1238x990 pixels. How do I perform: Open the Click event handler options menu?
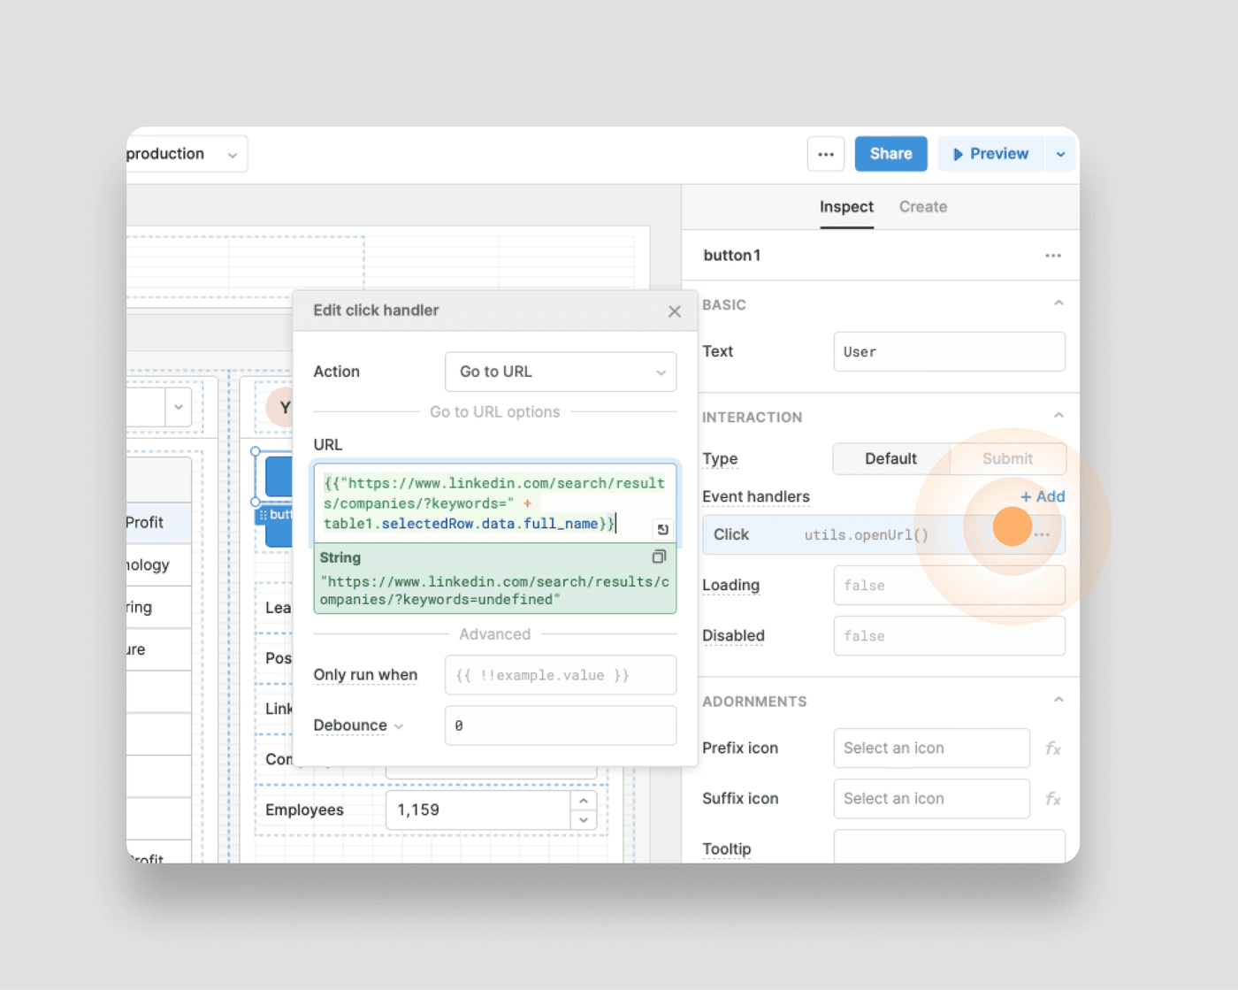coord(1043,534)
